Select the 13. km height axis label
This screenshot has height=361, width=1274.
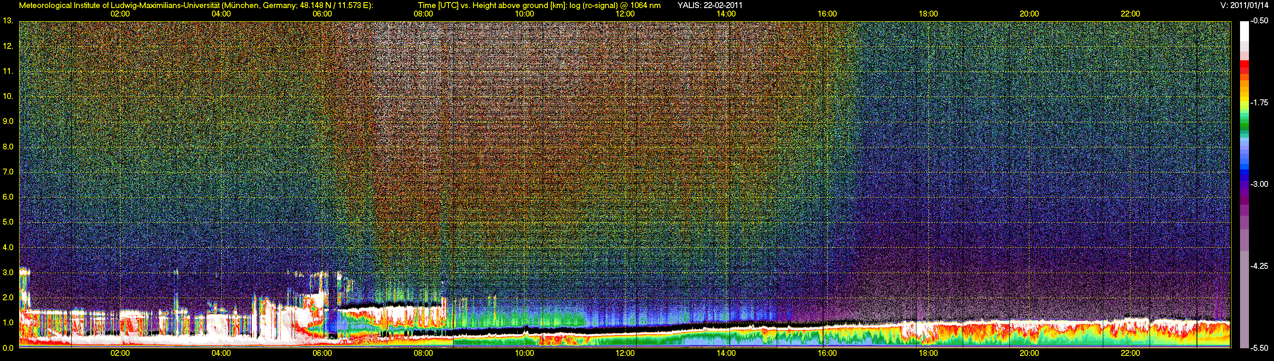click(x=7, y=21)
